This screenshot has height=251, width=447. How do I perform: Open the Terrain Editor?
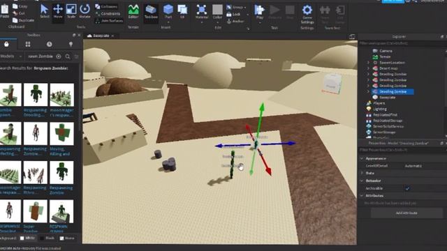point(133,12)
